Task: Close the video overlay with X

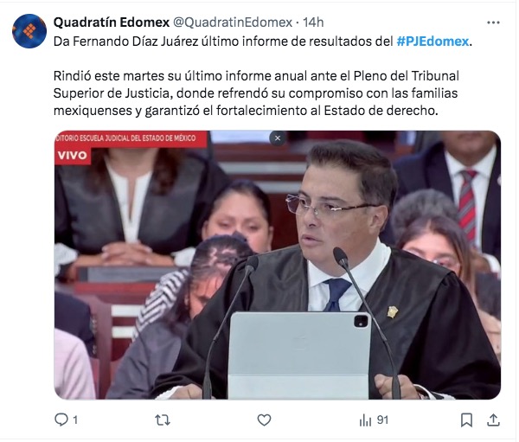Action: (278, 138)
